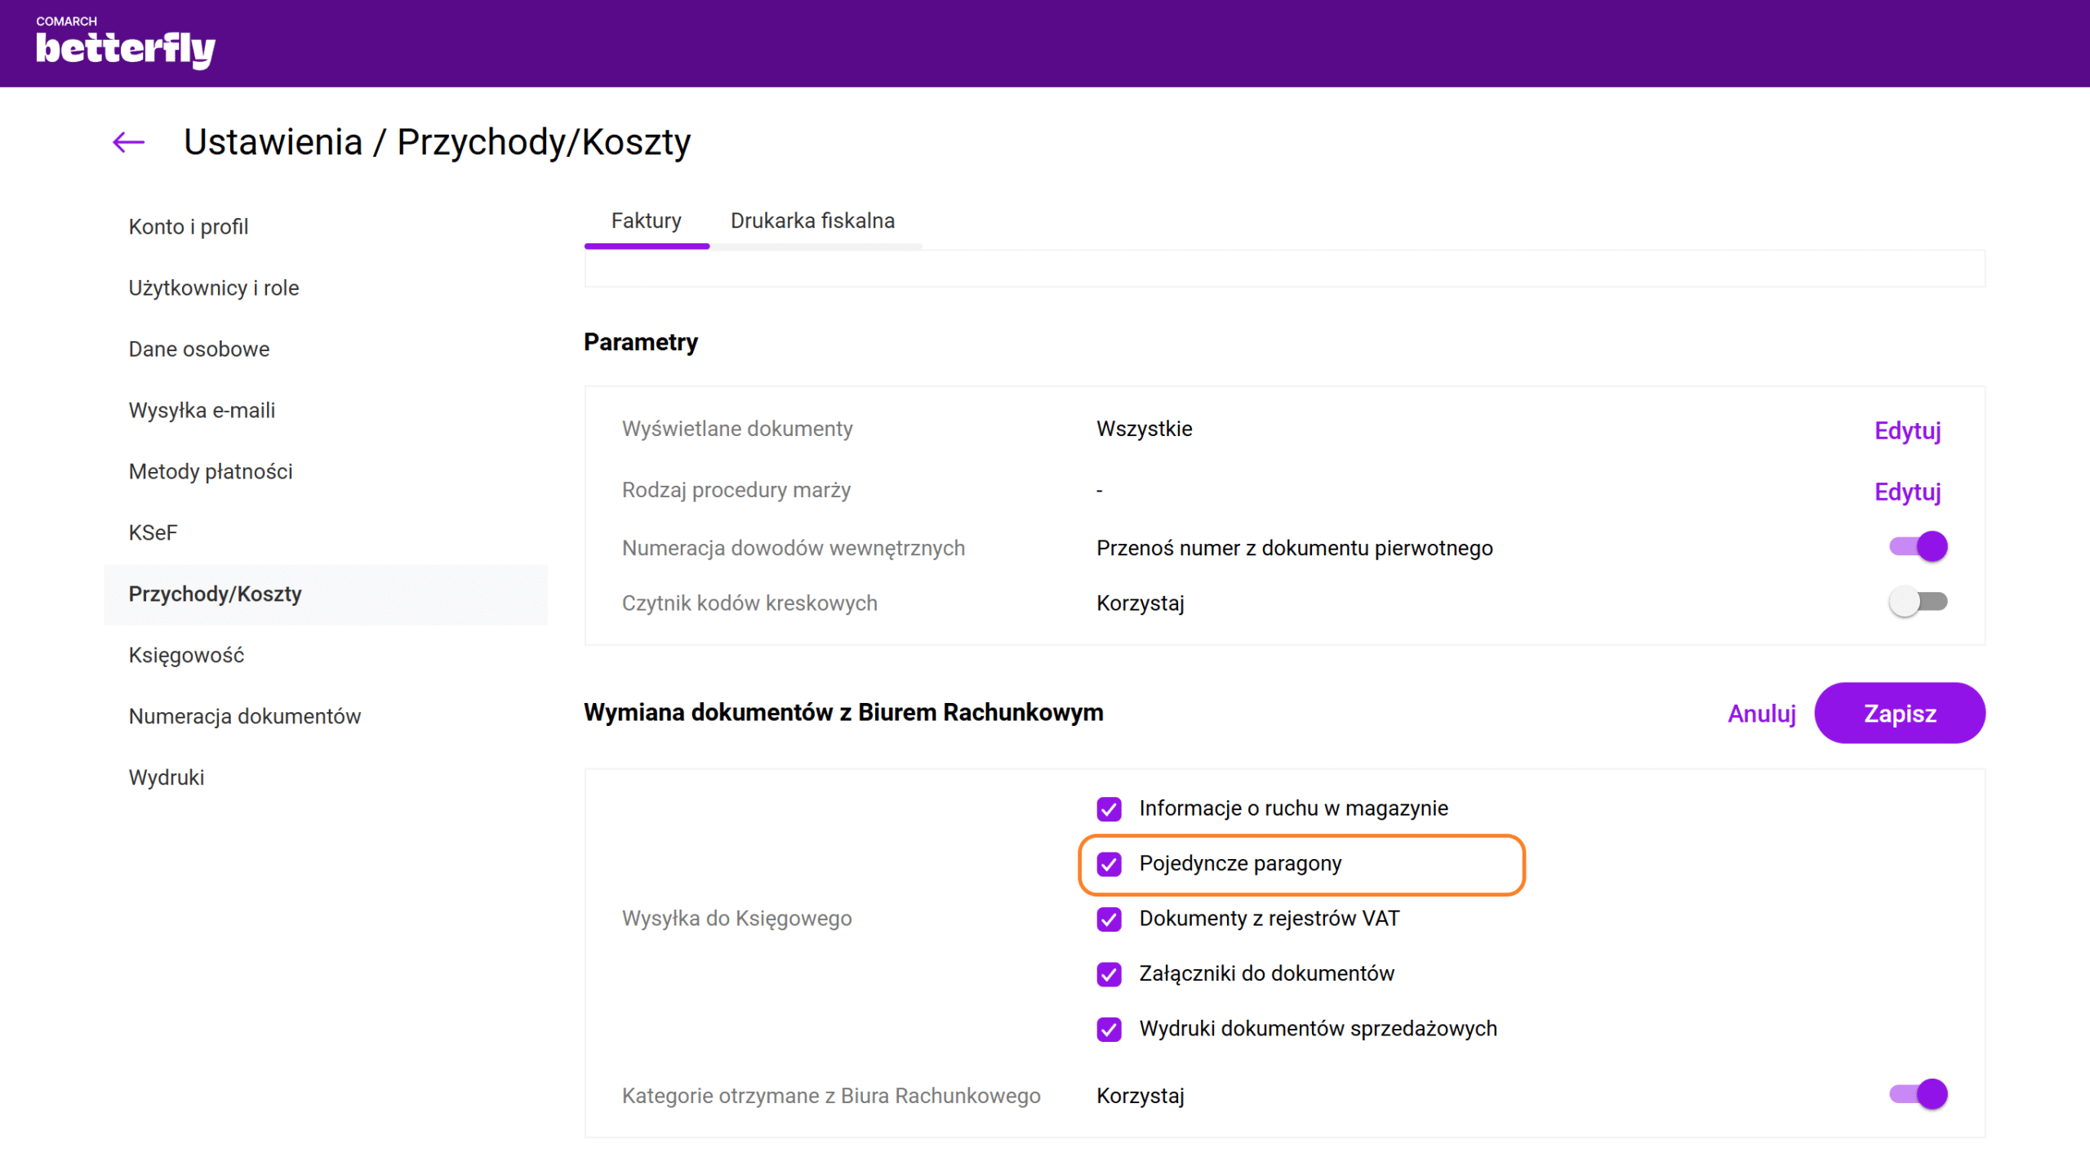Viewport: 2090px width, 1175px height.
Task: Disable Numeracja dowodów wewnętrznych toggle
Action: 1918,546
